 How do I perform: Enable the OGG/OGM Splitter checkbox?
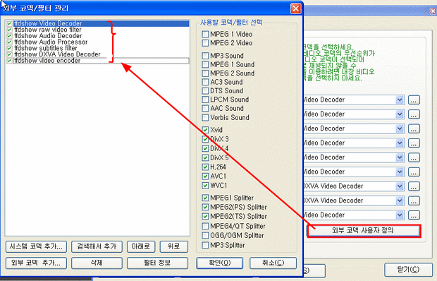[x=205, y=236]
